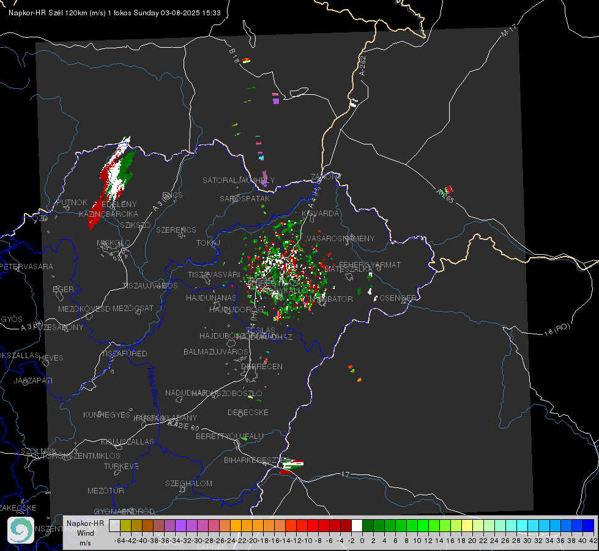
Task: Click the title 'Napkor-HR Szél 120km' timestamp text
Action: tap(114, 13)
